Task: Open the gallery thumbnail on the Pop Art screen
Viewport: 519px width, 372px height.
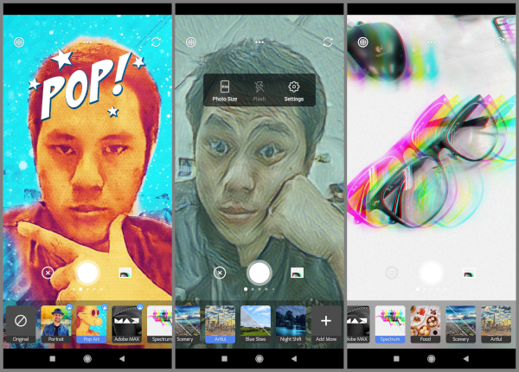Action: [125, 273]
